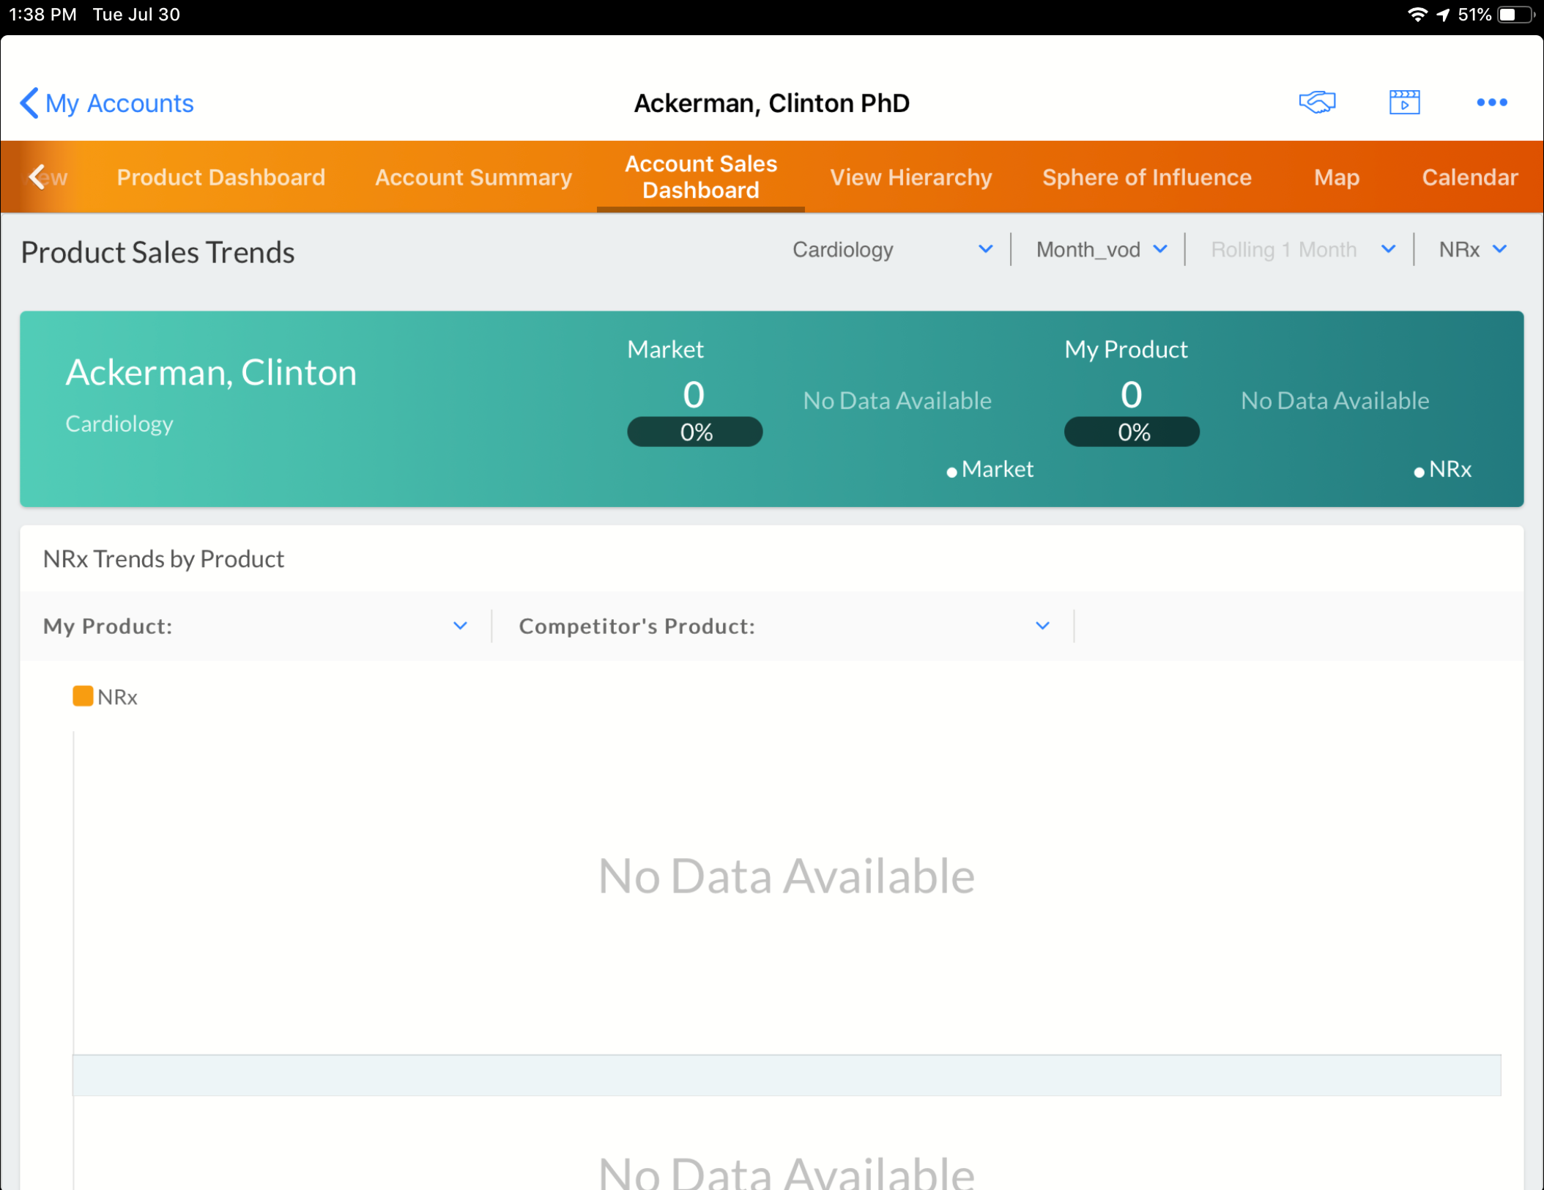This screenshot has width=1544, height=1190.
Task: Open the three-dot more options menu
Action: pos(1491,103)
